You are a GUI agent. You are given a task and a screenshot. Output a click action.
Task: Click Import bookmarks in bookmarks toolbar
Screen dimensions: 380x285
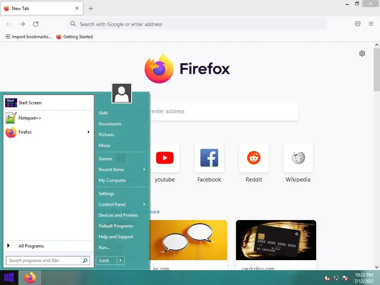point(28,37)
